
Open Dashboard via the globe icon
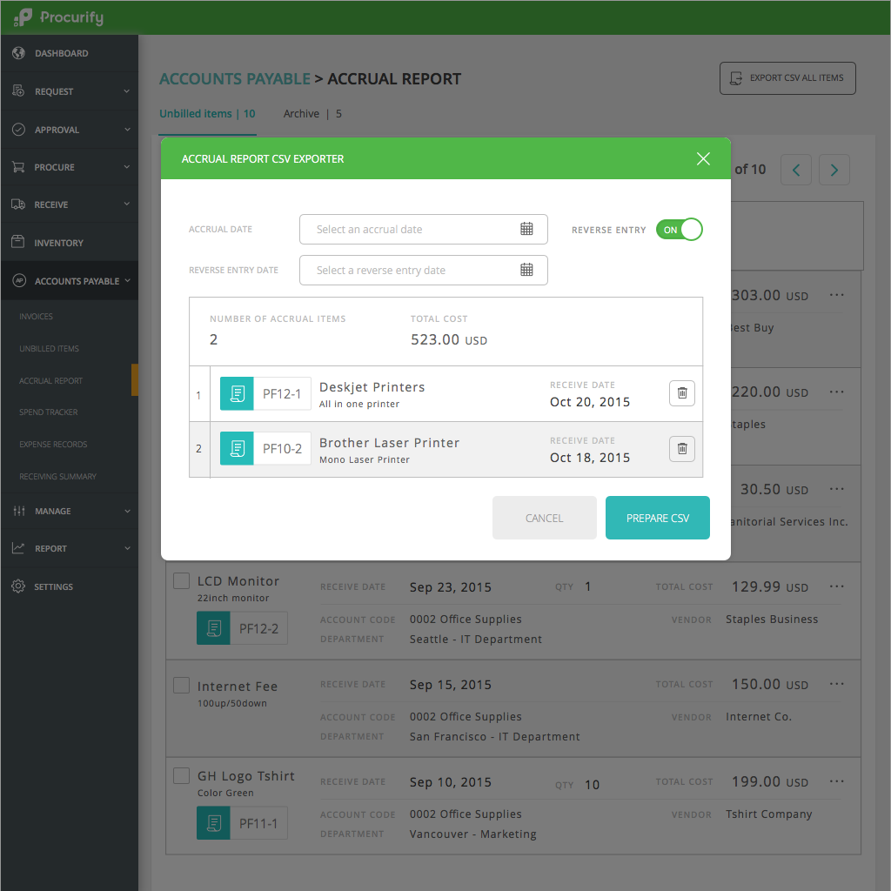(18, 53)
